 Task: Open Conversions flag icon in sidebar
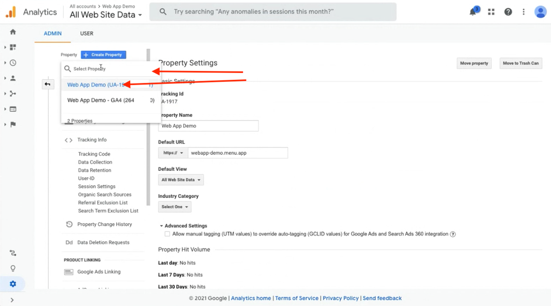(13, 124)
